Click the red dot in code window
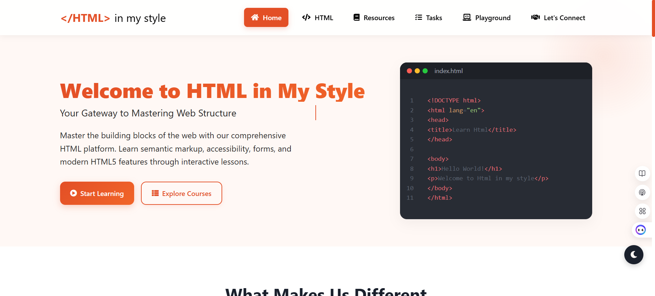This screenshot has height=296, width=655. click(409, 71)
